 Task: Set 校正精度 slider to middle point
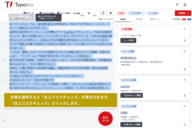[x=89, y=13]
